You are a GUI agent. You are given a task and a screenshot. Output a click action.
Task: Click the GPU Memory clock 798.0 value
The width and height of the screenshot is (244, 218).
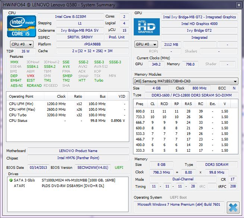click(x=190, y=64)
